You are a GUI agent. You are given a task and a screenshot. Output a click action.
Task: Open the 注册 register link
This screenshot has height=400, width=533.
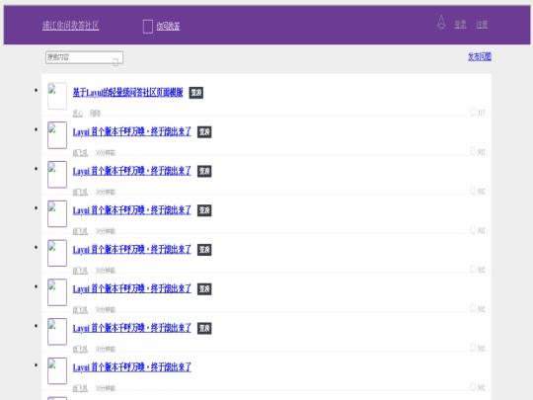click(482, 24)
